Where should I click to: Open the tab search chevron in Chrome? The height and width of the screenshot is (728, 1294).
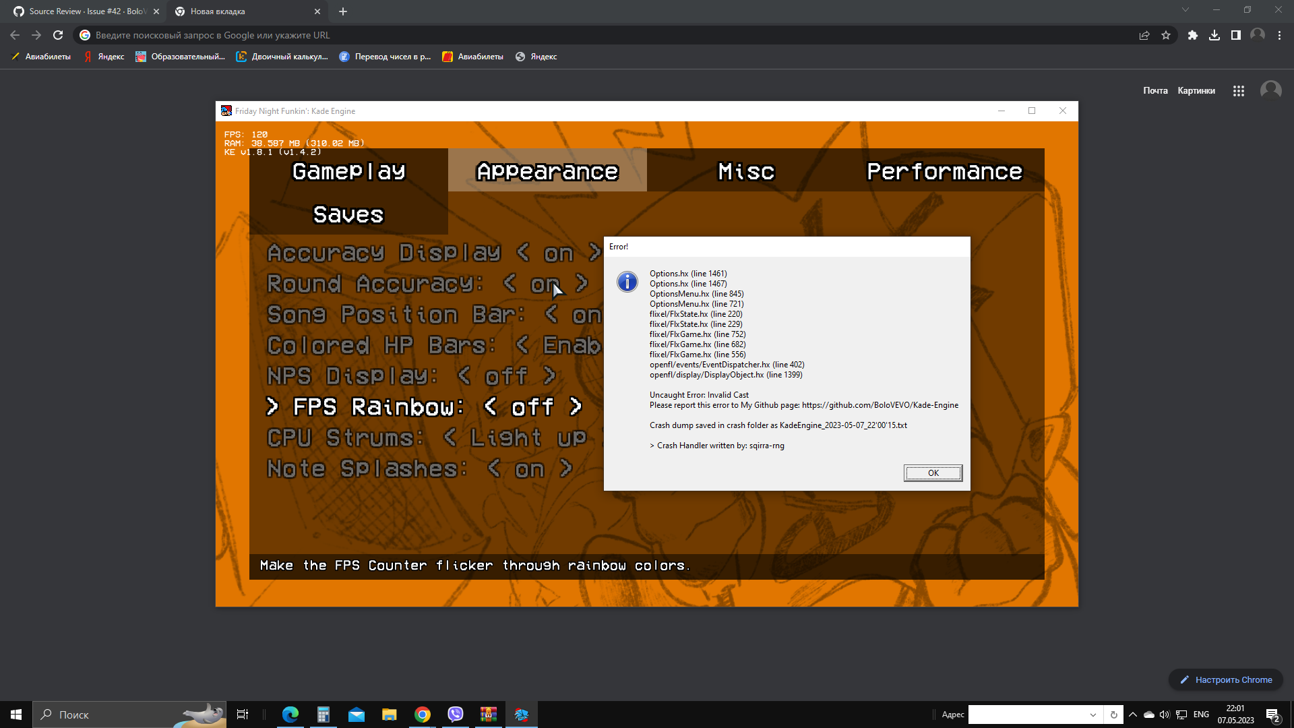click(1185, 9)
